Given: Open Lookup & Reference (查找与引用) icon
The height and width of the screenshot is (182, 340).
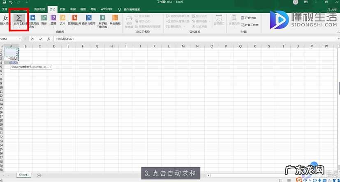Looking at the screenshot, I should 89,18.
